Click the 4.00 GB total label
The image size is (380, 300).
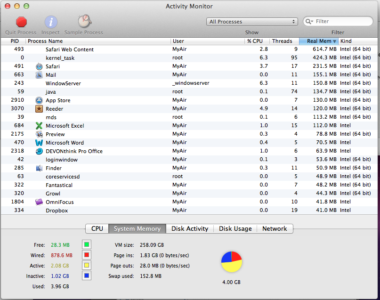[232, 282]
